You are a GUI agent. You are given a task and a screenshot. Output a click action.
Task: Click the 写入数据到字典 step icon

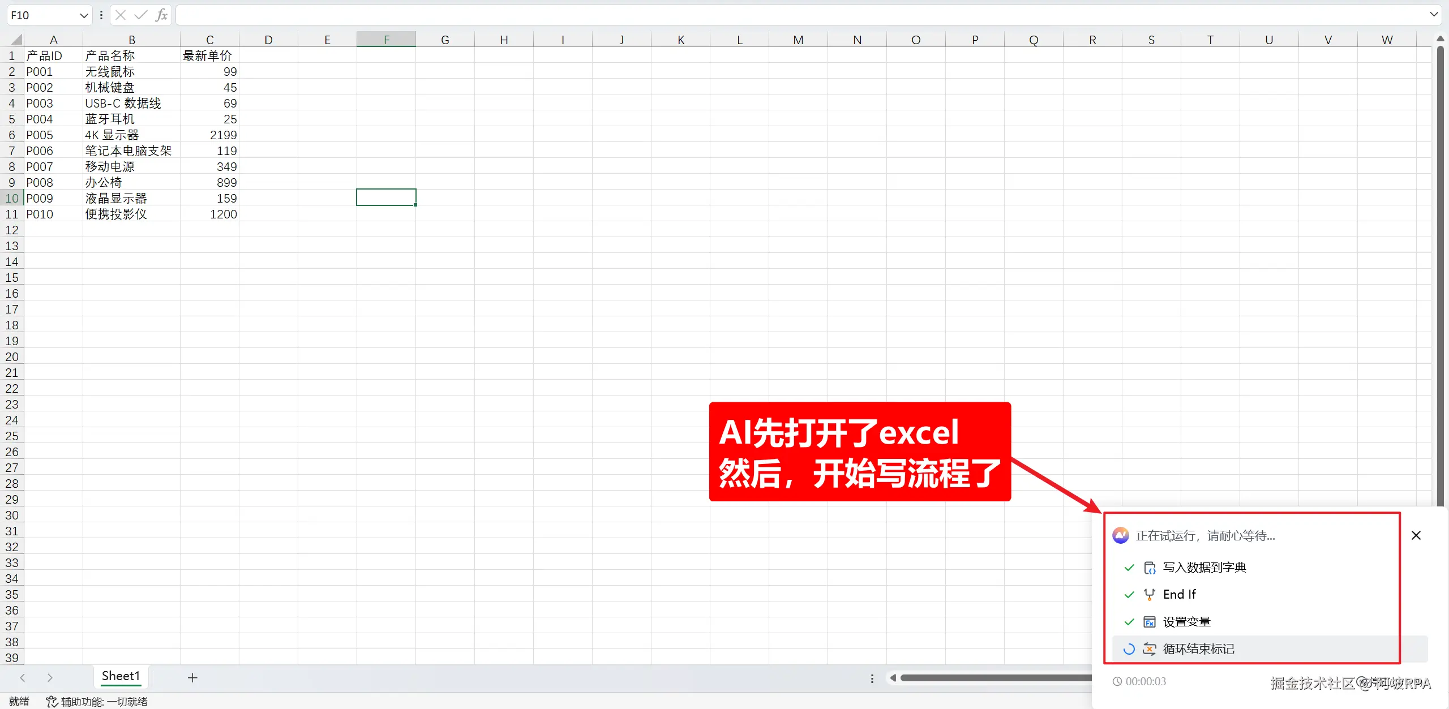click(x=1150, y=568)
